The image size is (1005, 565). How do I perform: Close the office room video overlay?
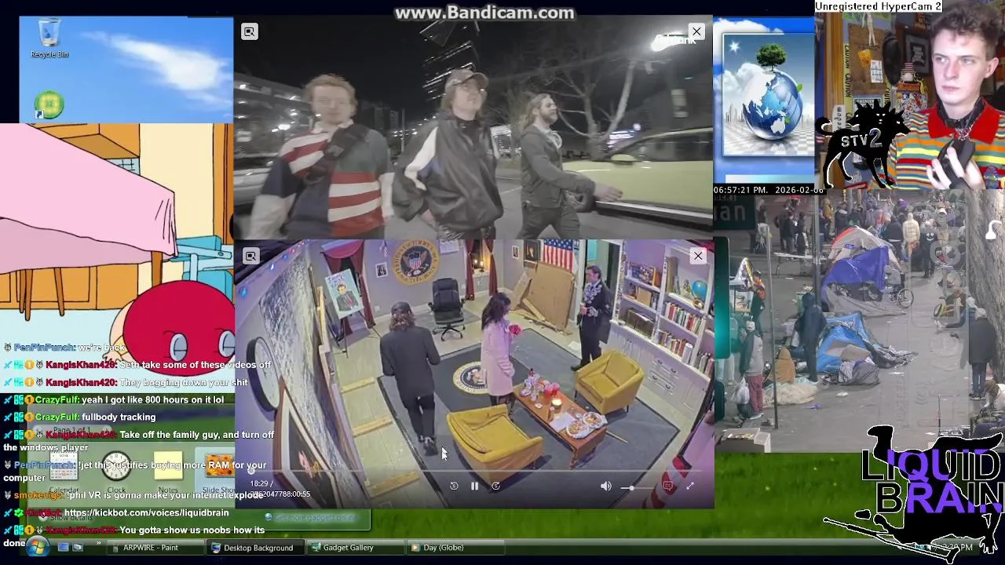tap(698, 255)
